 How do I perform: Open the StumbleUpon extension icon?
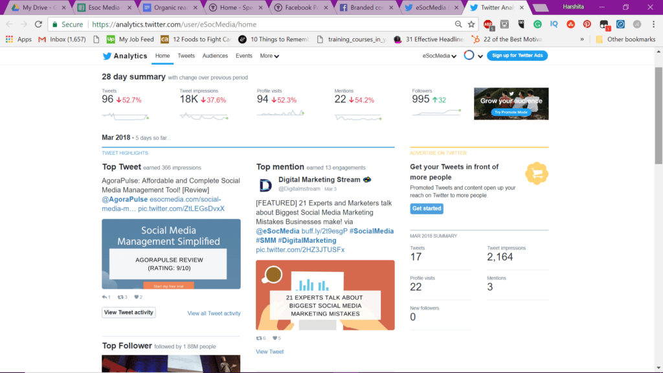point(570,24)
